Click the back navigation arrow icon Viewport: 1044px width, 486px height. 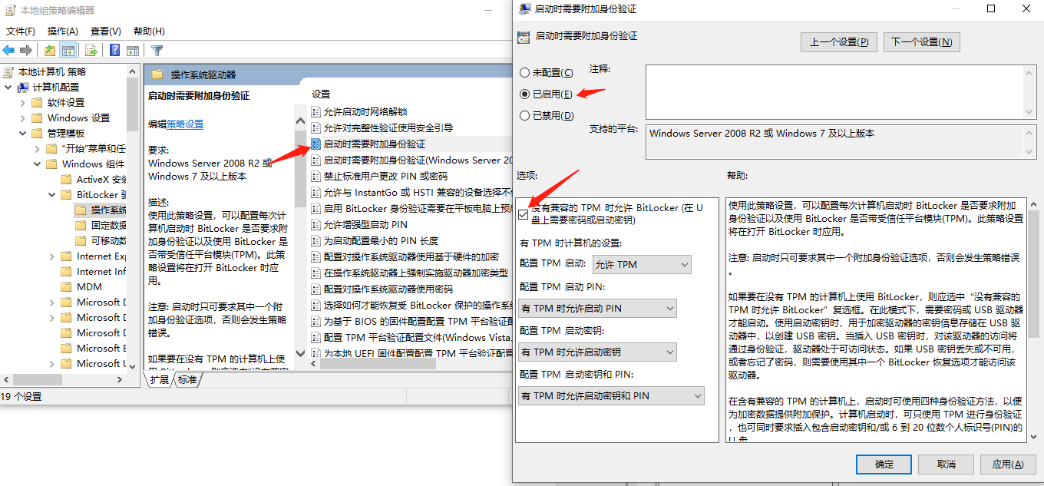10,49
